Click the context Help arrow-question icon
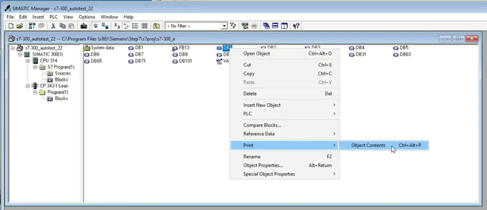 (296, 26)
